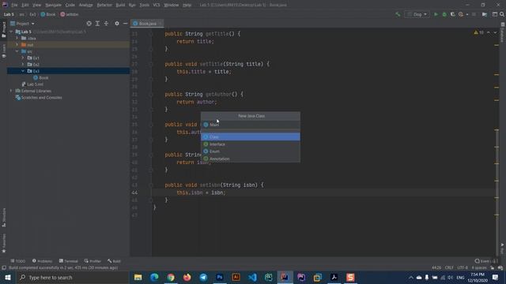The image size is (506, 284).
Task: Open the Refactor menu
Action: point(104,6)
